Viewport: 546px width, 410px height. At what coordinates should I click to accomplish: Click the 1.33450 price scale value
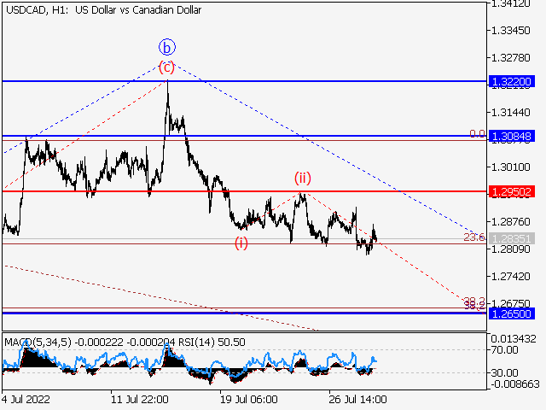coord(510,31)
